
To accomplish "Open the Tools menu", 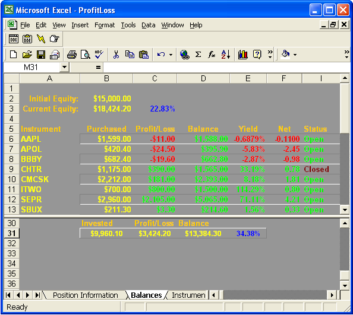I will [x=128, y=25].
